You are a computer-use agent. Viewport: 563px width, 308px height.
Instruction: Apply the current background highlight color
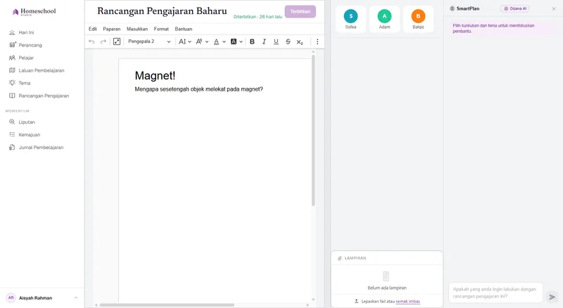(x=234, y=41)
